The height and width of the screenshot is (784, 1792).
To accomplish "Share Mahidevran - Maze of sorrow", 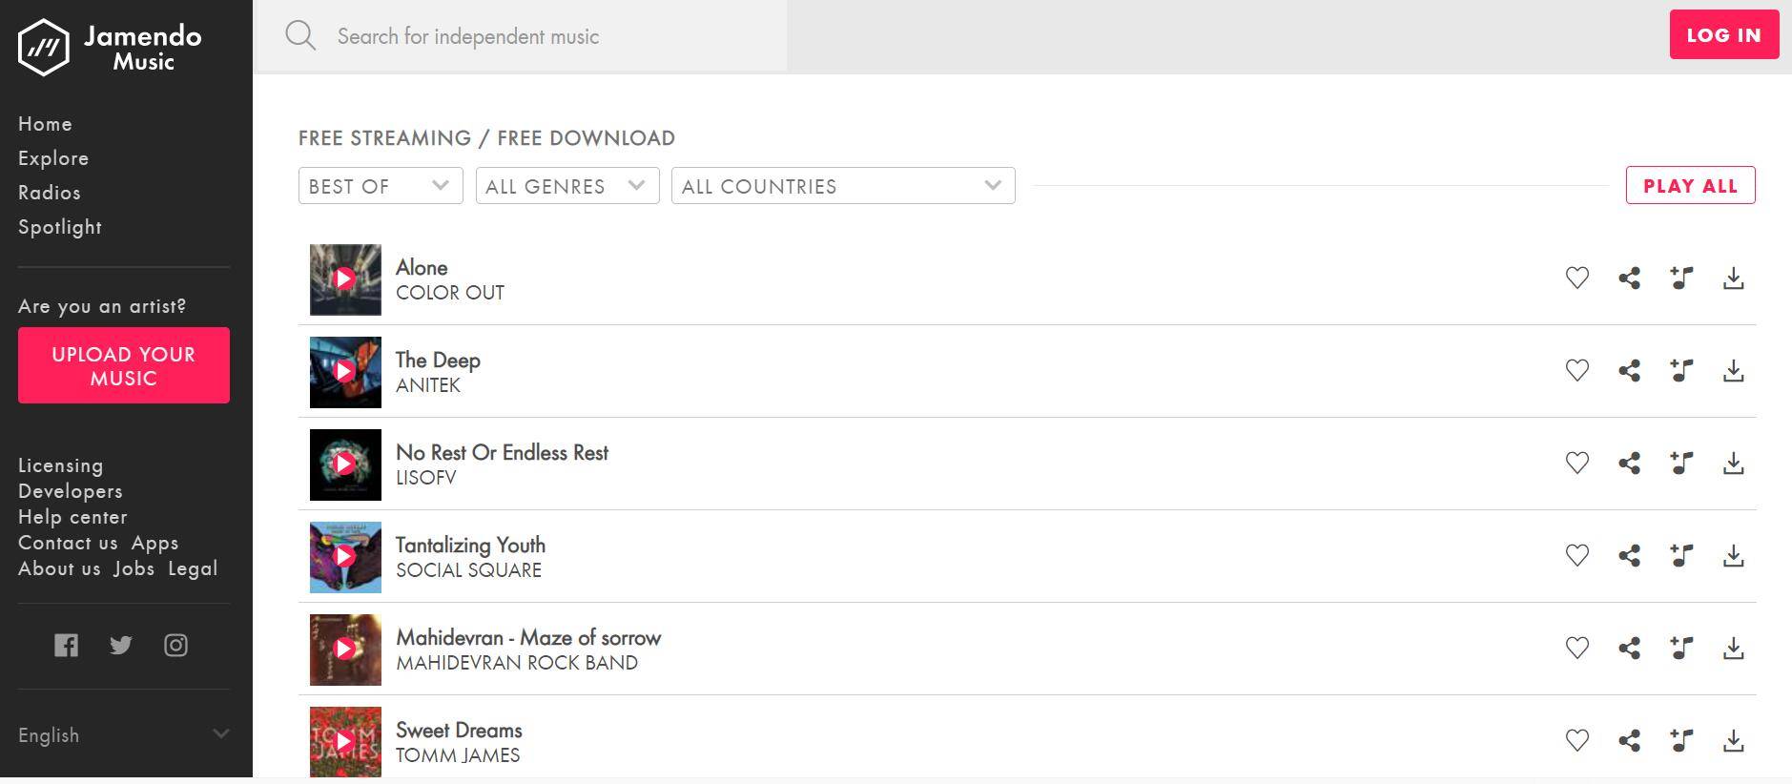I will (1629, 648).
